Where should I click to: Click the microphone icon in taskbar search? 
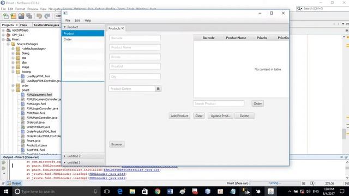click(x=95, y=191)
